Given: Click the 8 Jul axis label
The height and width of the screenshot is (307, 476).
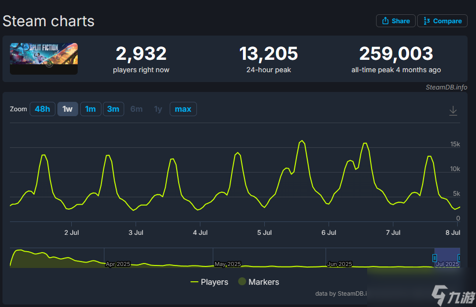Looking at the screenshot, I should click(453, 232).
